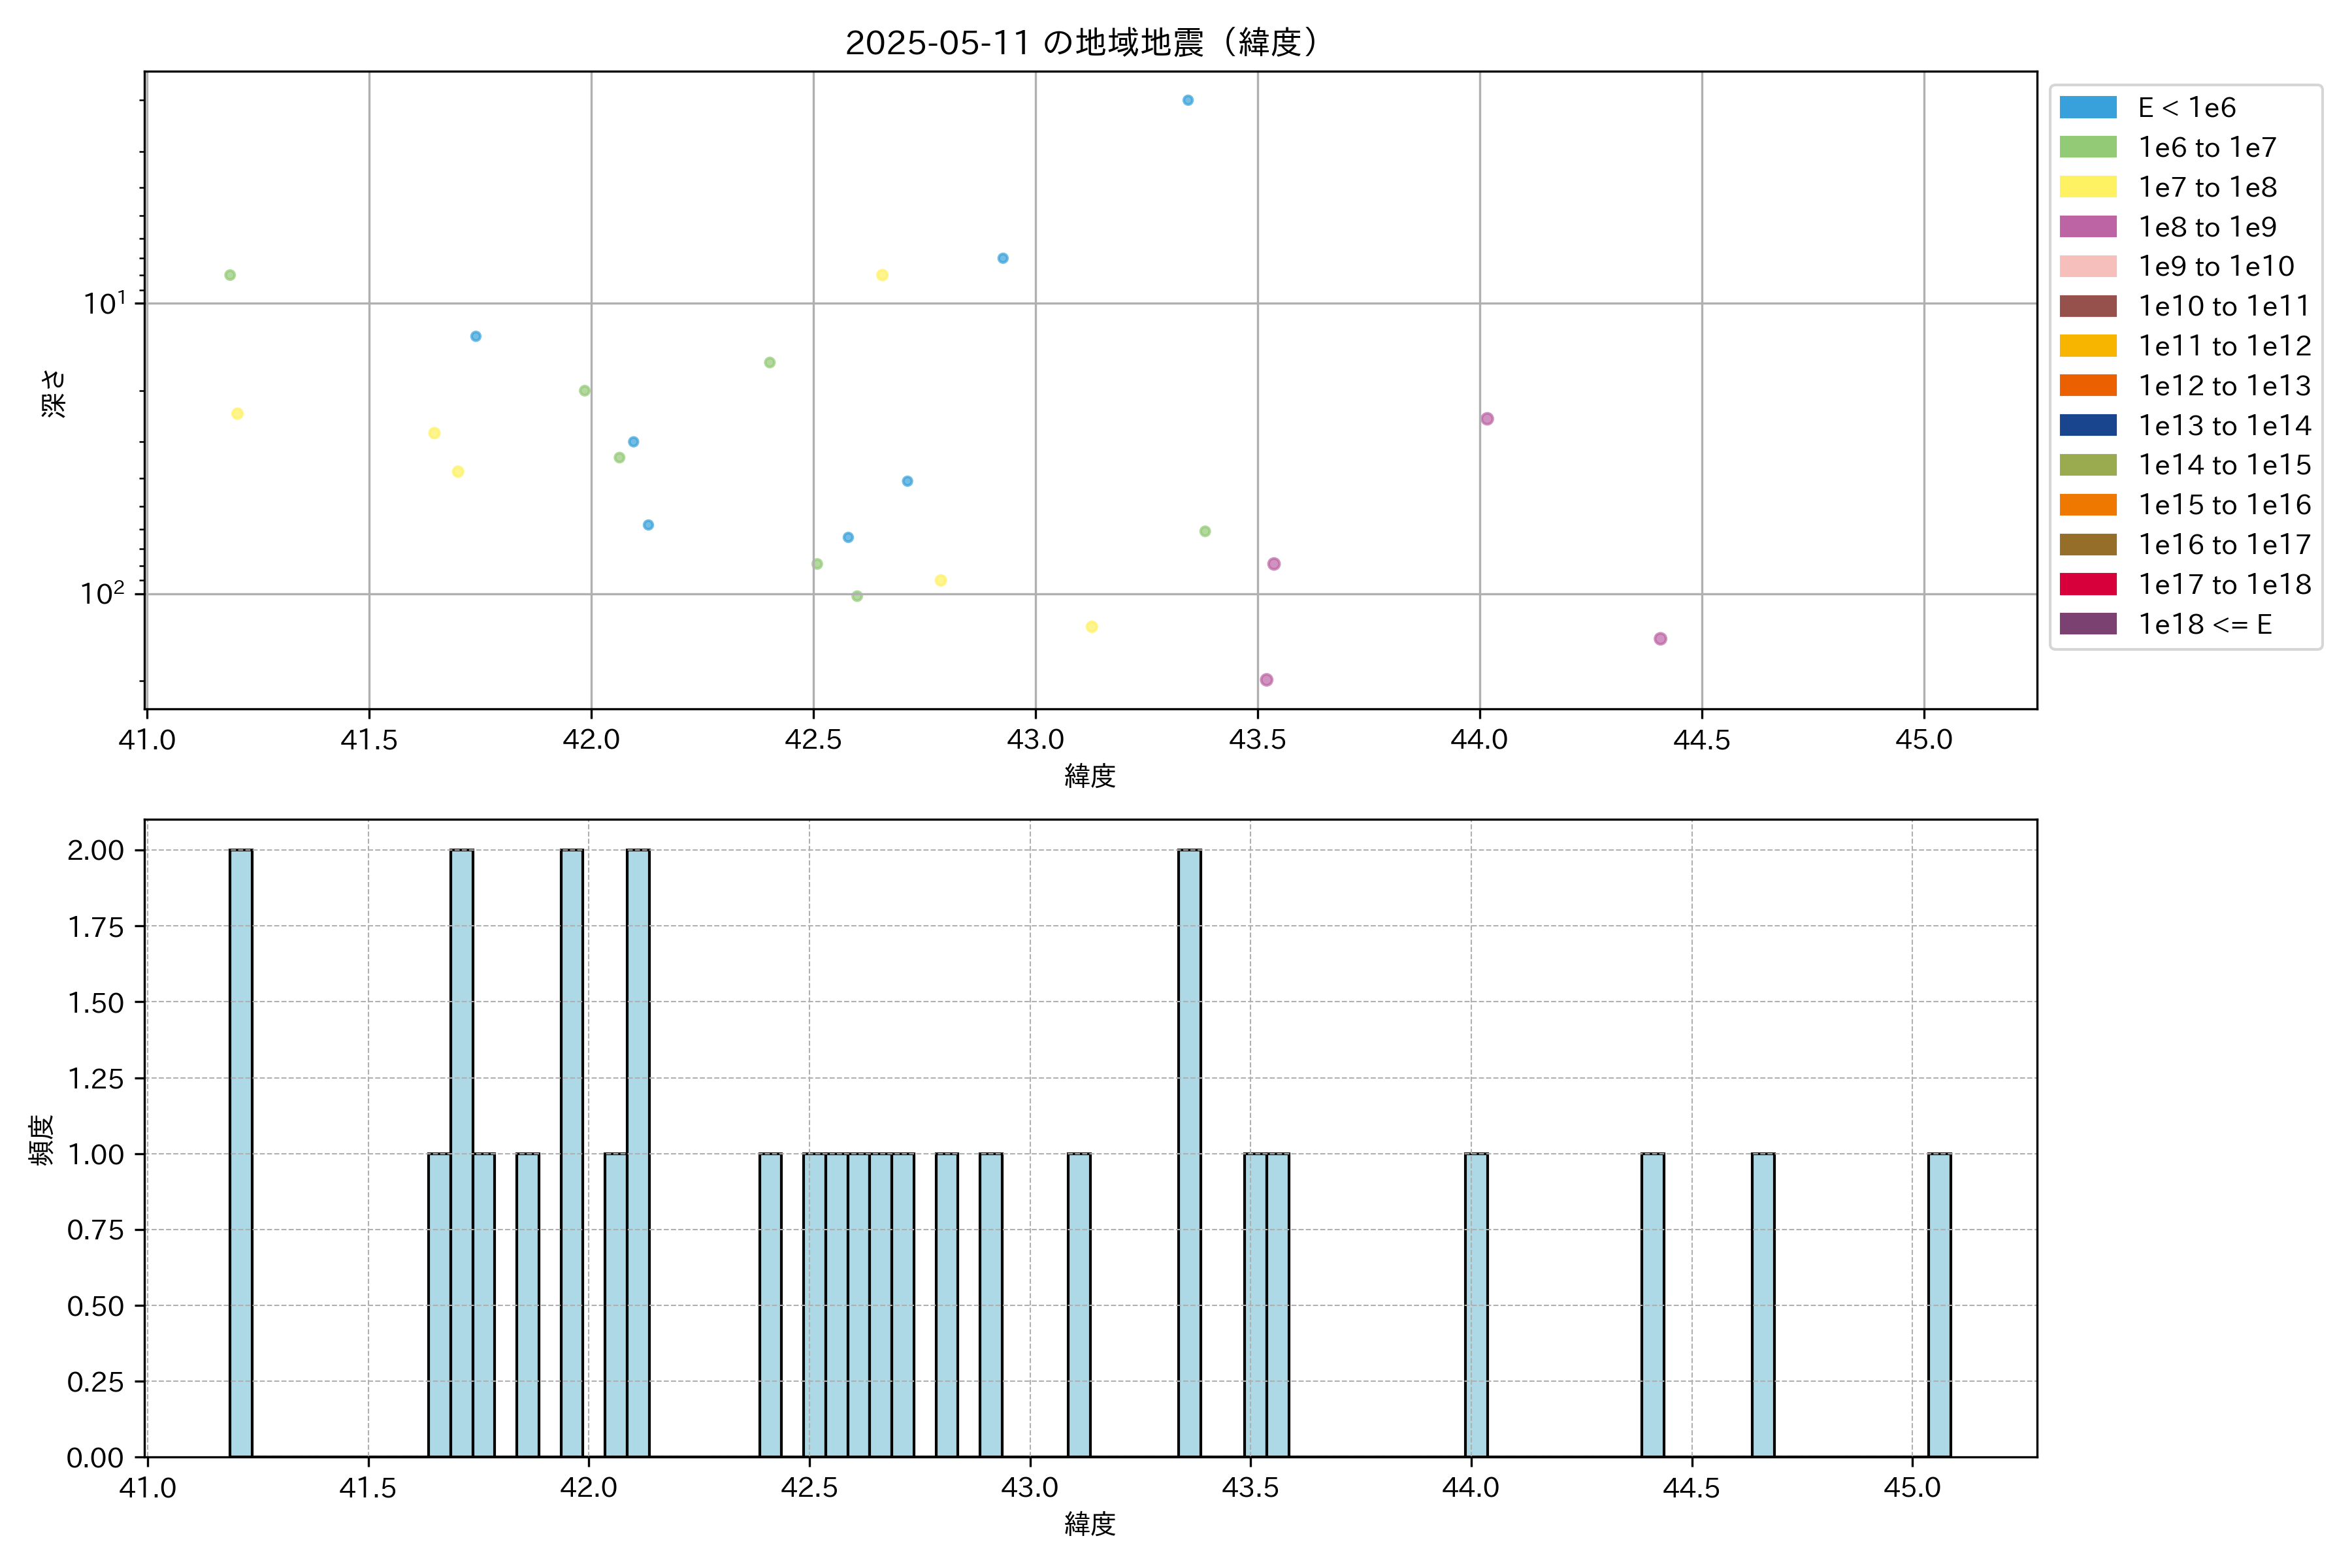Click the yellow point near latitude 43.1
This screenshot has height=1568, width=2352.
pos(1092,627)
